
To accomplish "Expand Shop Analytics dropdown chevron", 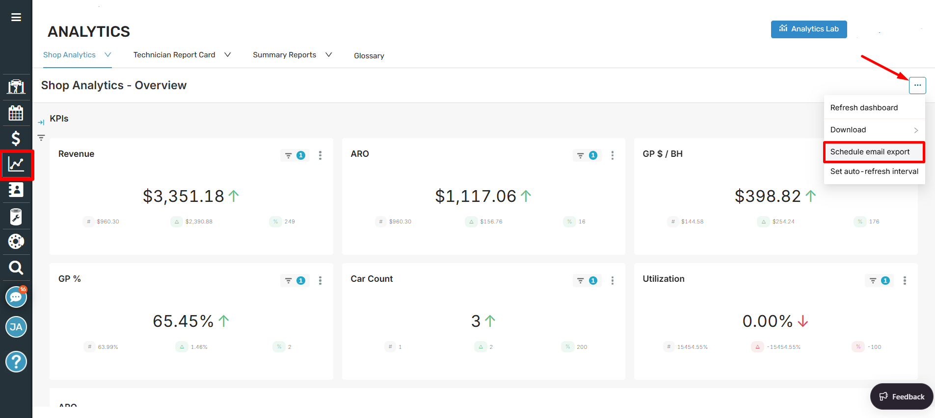I will pos(108,55).
